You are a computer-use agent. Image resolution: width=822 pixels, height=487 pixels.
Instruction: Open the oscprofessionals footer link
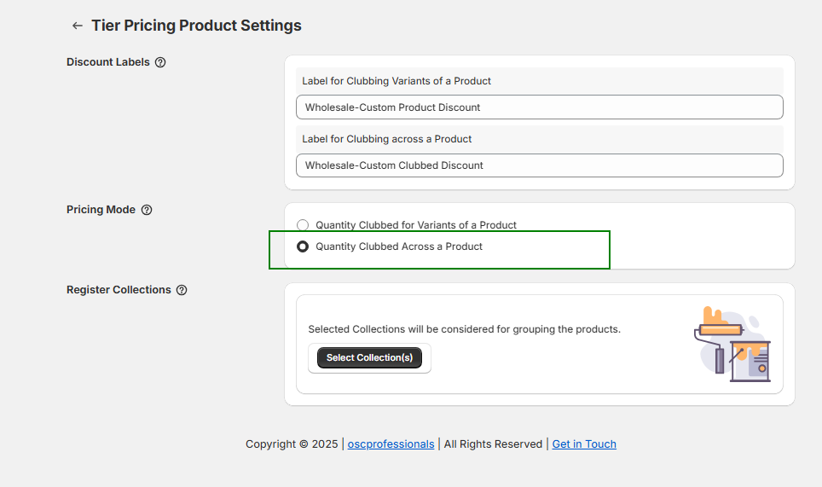391,444
